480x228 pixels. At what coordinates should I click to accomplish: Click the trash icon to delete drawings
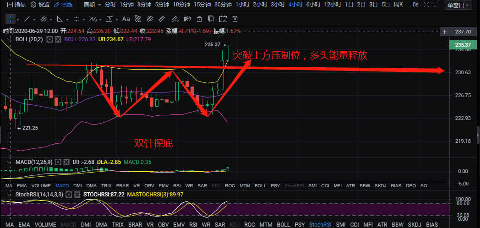click(x=235, y=19)
